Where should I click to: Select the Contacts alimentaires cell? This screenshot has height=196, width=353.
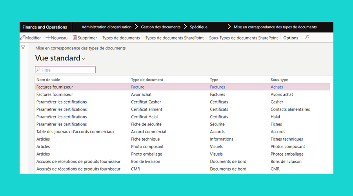click(x=290, y=109)
